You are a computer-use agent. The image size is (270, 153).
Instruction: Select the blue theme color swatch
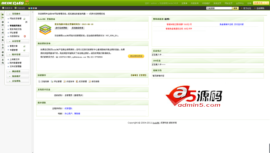31,8
